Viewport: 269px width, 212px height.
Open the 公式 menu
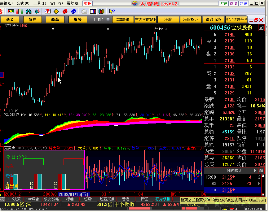click(23, 3)
